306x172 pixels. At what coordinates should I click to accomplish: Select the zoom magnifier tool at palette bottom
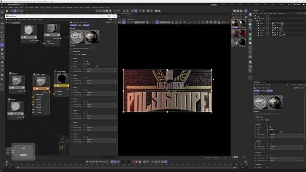pos(2,79)
